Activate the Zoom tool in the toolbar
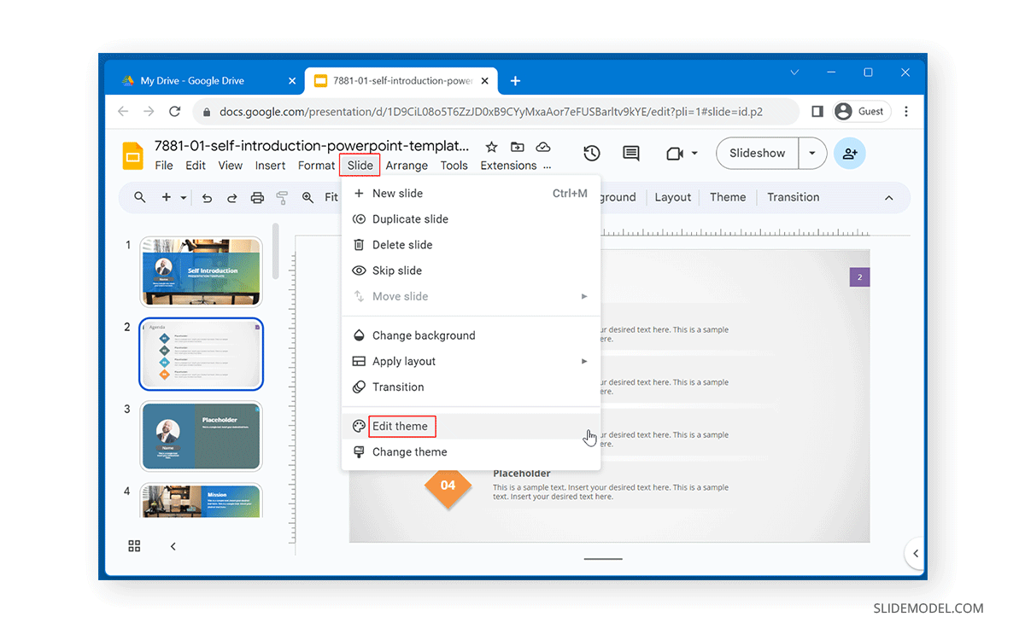Viewport: 1025px width, 634px height. coord(307,197)
